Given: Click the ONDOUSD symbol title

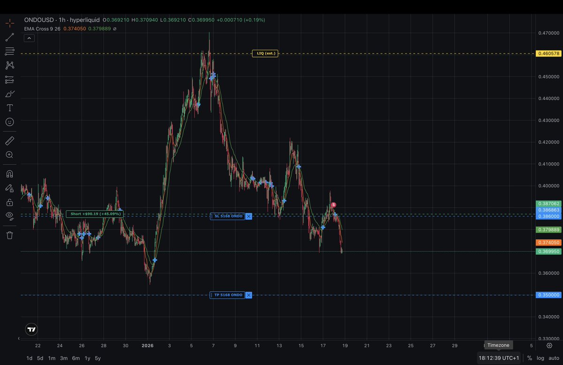Looking at the screenshot, I should coord(40,20).
